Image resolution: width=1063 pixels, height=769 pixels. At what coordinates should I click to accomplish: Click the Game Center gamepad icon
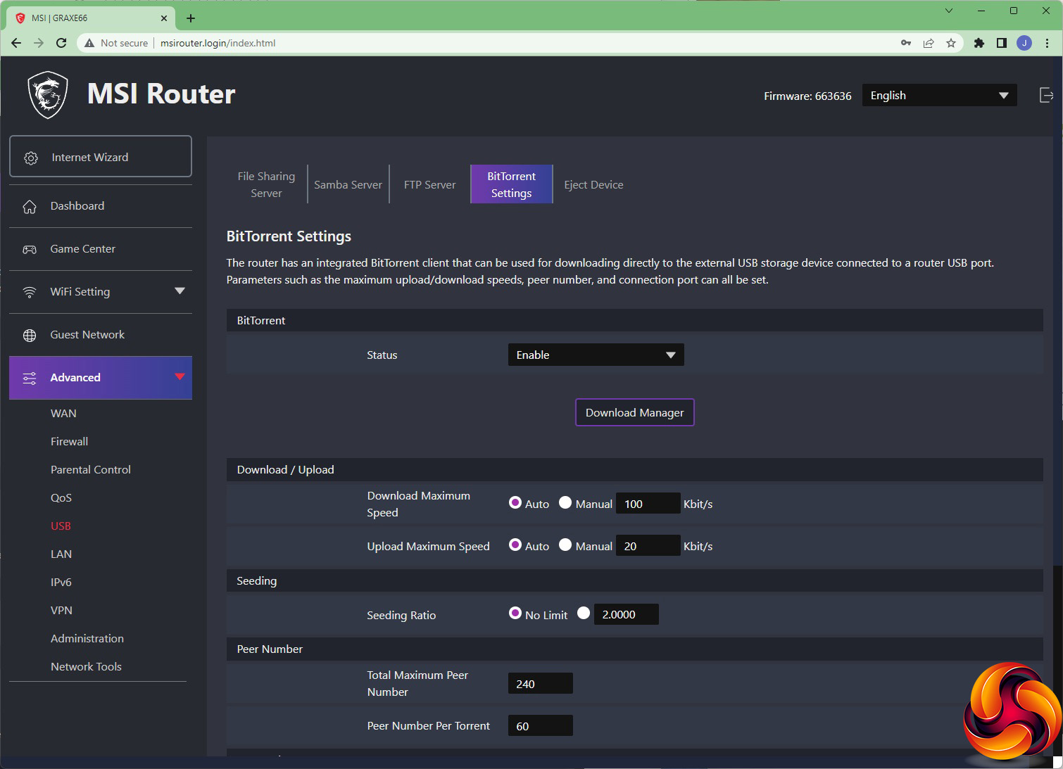pos(30,250)
